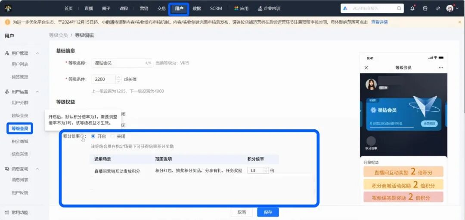Image resolution: width=465 pixels, height=220 pixels.
Task: Close the phone preview with X icon
Action: tap(366, 67)
